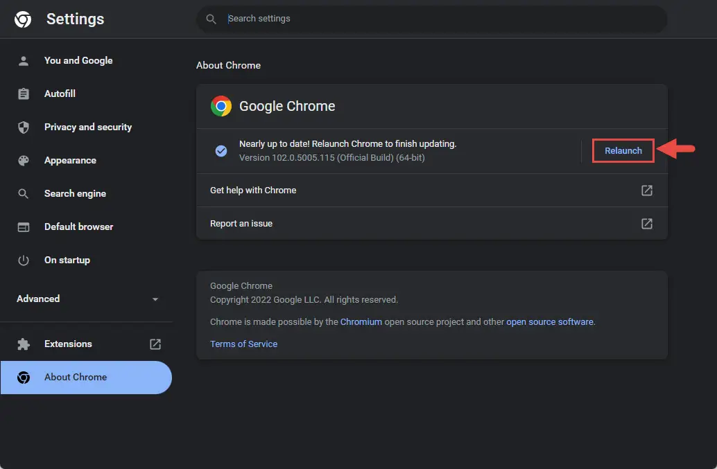
Task: Click Relaunch to finish updating
Action: pyautogui.click(x=623, y=151)
